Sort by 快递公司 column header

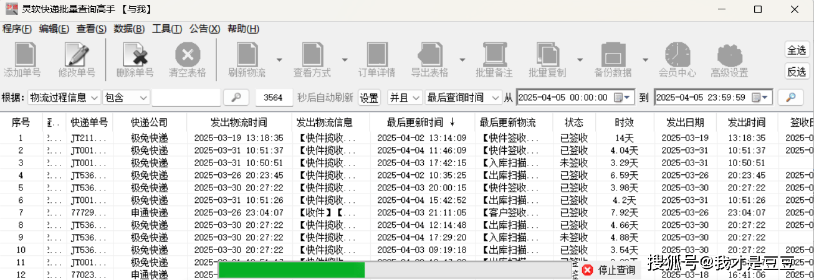tap(150, 122)
